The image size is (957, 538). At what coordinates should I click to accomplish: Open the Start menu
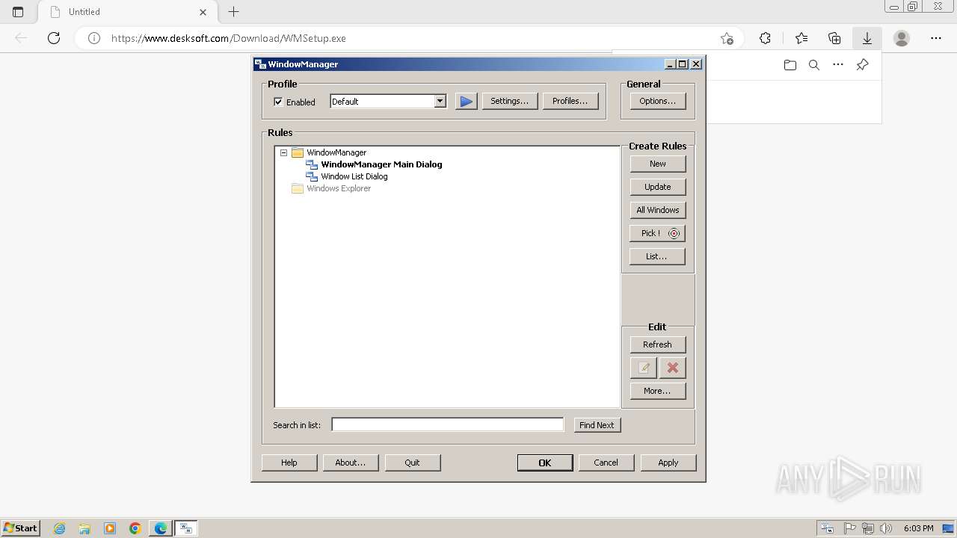tap(20, 528)
